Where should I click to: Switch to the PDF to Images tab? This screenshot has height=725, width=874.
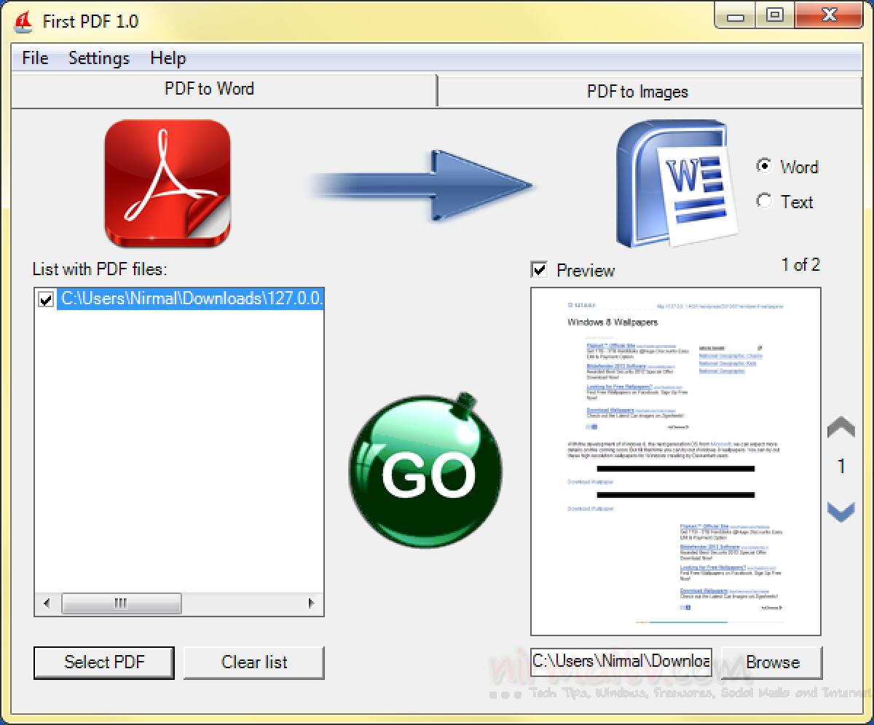(637, 91)
